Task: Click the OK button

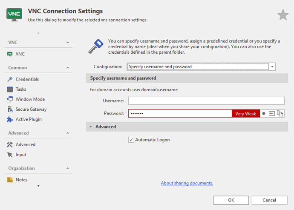Action: [231, 200]
